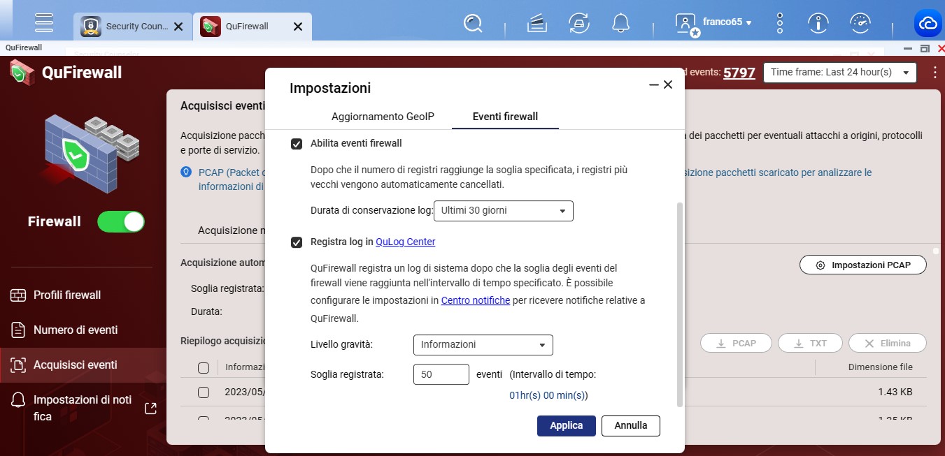Click the dialog vertical scrollbar
The width and height of the screenshot is (945, 456).
pyautogui.click(x=679, y=304)
